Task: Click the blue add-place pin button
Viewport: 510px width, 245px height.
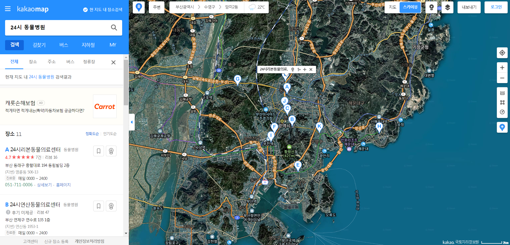Action: coord(502,127)
